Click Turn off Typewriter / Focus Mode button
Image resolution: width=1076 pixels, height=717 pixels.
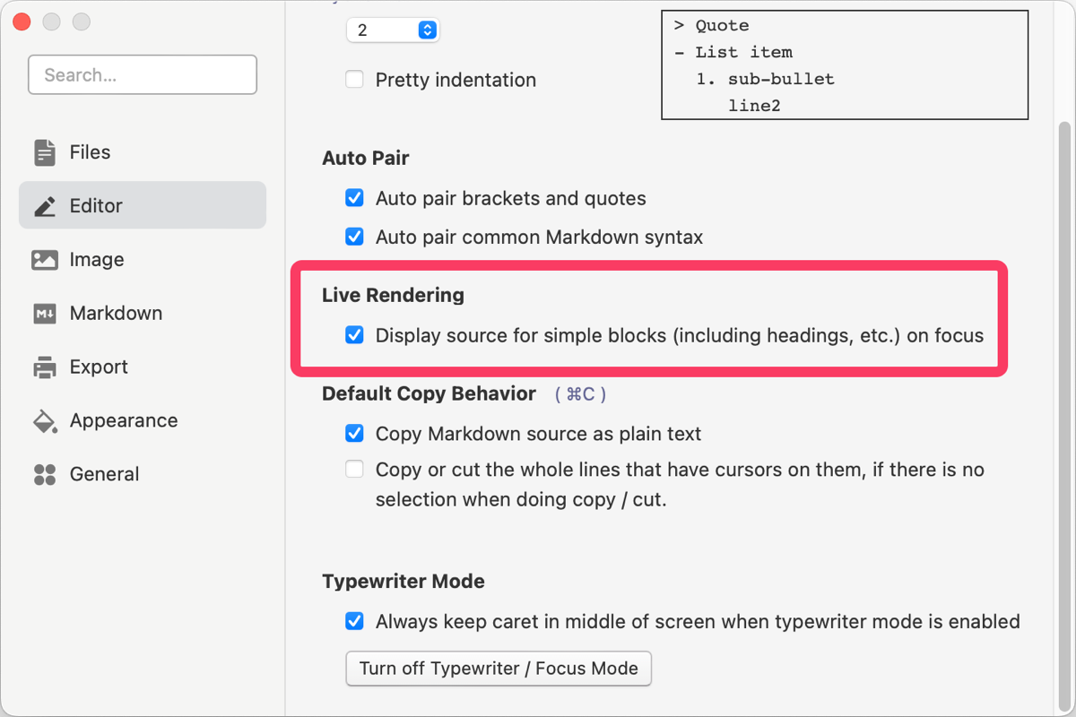coord(499,669)
